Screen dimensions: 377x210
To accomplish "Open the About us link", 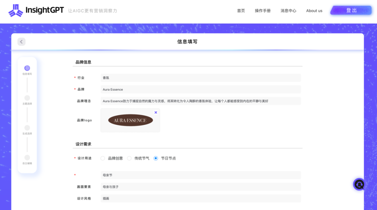I will pos(314,11).
